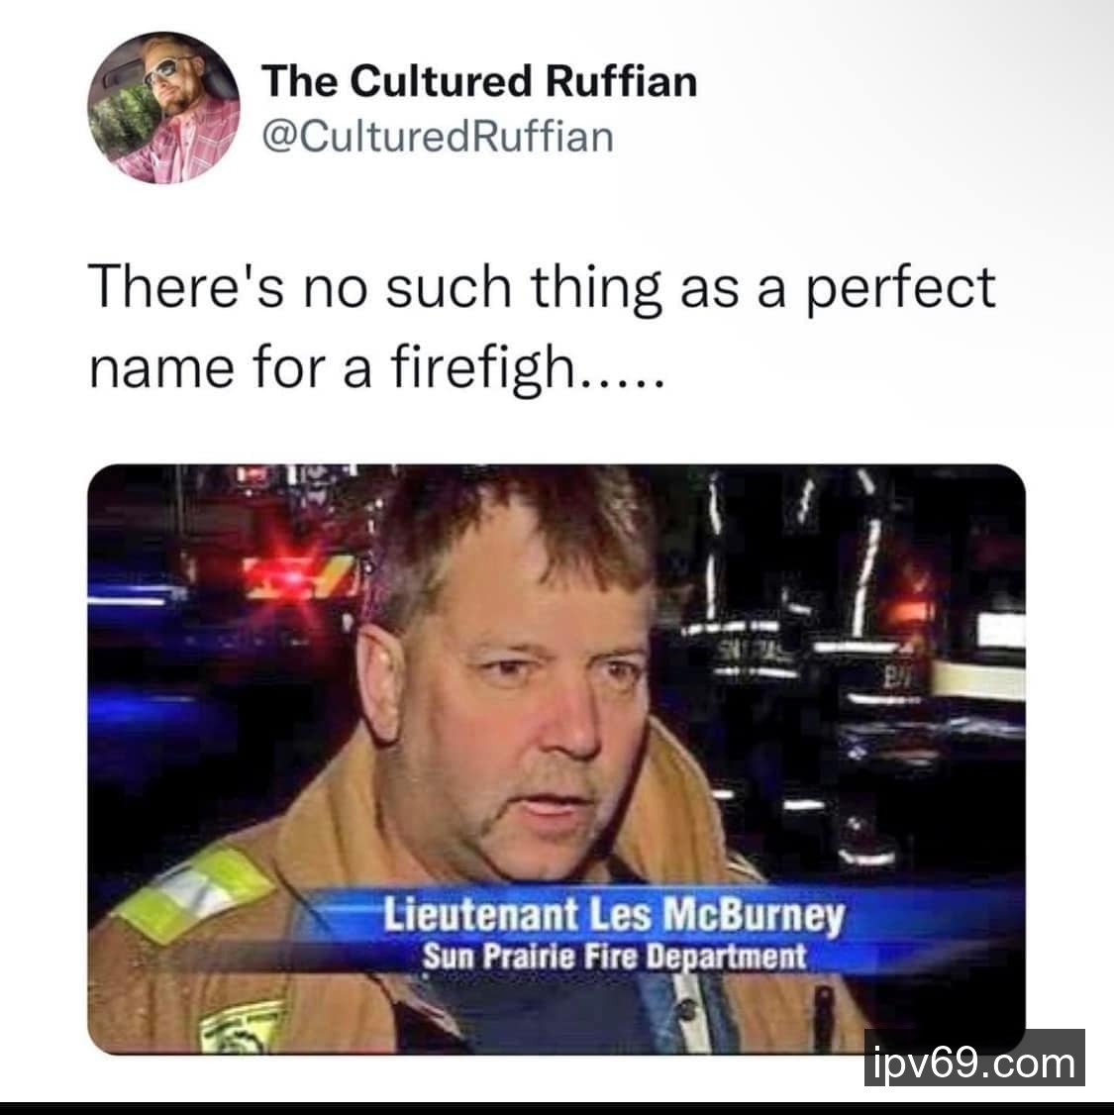
Task: Select the tweet text about firefighter name
Action: click(542, 328)
